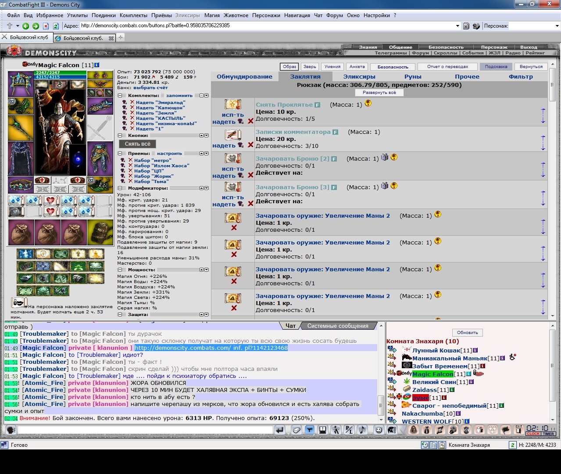Click the demonscity.combats.com link in the chat
Image resolution: width=561 pixels, height=474 pixels.
point(211,348)
